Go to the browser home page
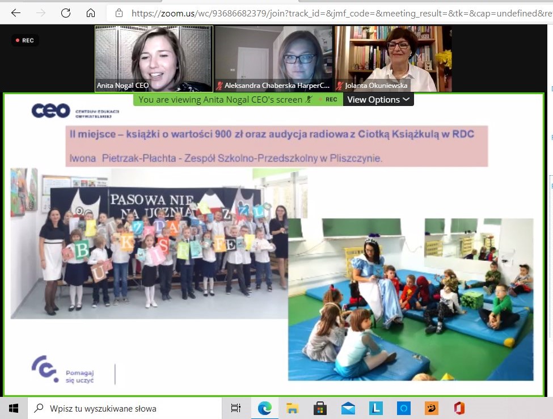The height and width of the screenshot is (419, 553). 91,12
